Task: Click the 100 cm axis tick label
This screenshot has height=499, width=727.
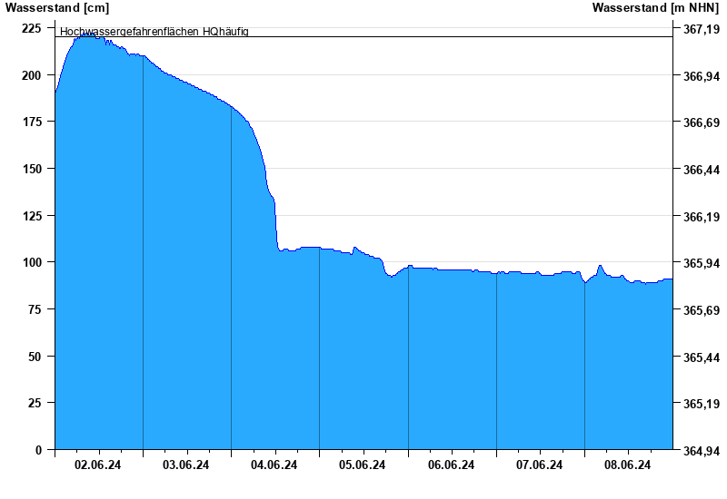Action: [32, 262]
